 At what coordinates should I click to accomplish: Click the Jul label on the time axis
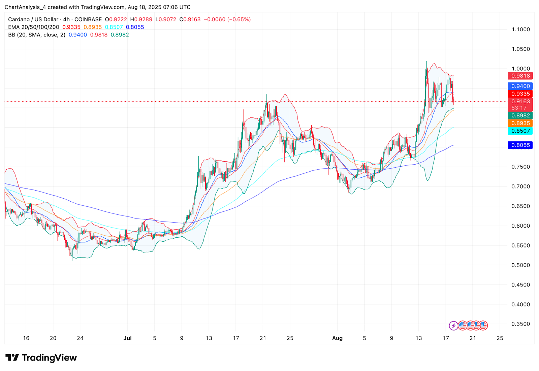127,338
